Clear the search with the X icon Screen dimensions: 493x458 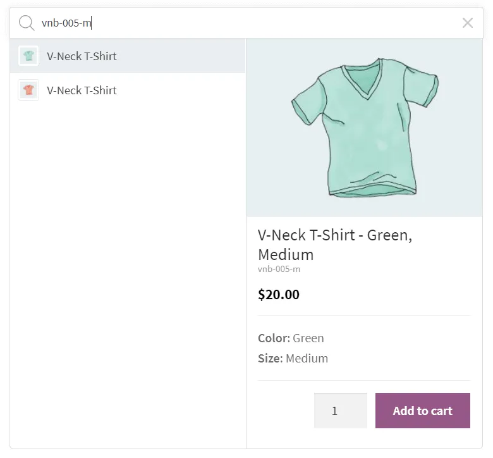[x=468, y=23]
